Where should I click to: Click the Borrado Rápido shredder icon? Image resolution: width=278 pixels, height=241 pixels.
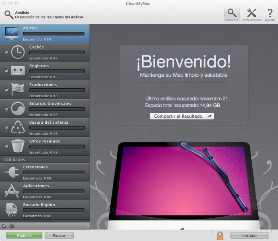tap(12, 210)
